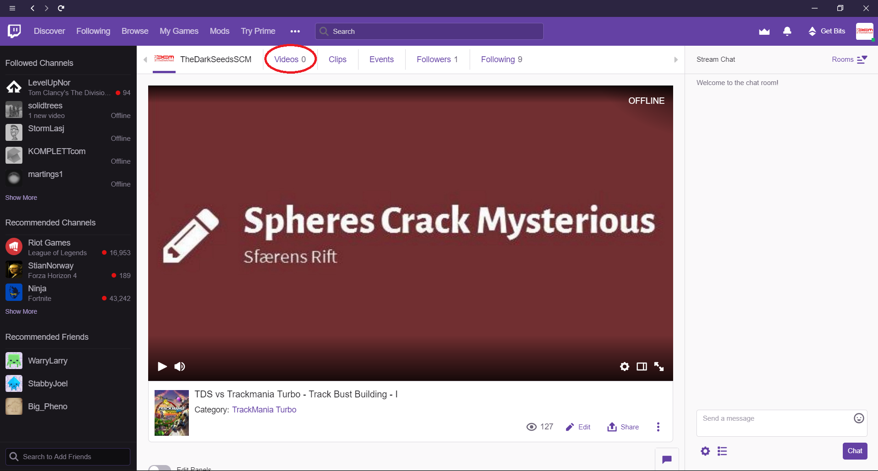Open the chat viewer list icon
This screenshot has height=471, width=878.
click(722, 451)
